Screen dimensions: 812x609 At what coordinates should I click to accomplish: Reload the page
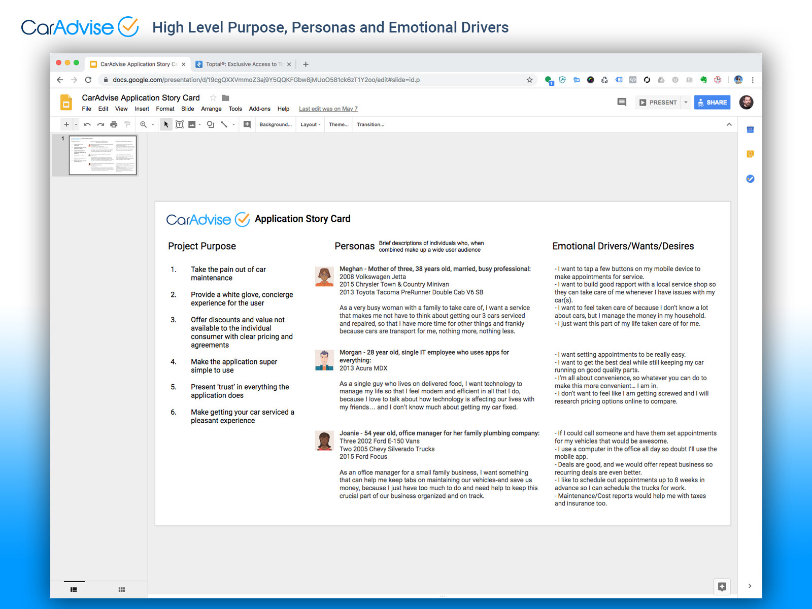point(88,80)
